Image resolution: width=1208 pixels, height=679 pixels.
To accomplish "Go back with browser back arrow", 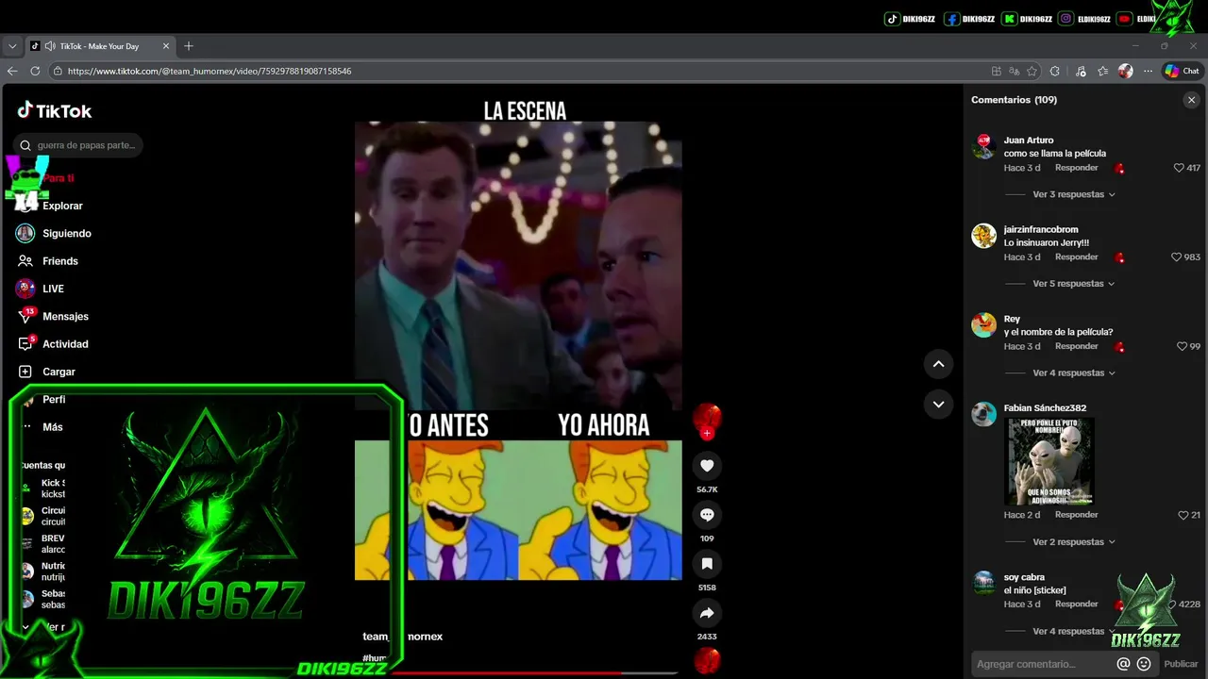I will (x=12, y=71).
